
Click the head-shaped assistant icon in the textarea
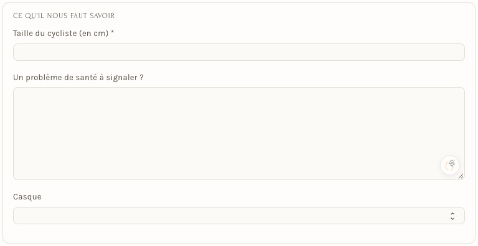point(450,165)
